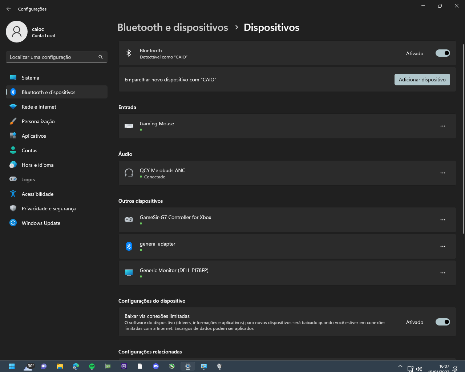Screen dimensions: 465x372
Task: Click the Generic Monitor display icon
Action: pyautogui.click(x=129, y=273)
